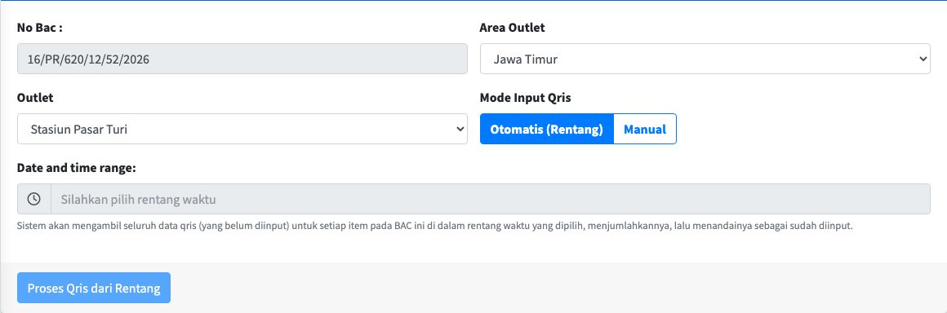
Task: Select Otomatis (Rentang) input mode
Action: pyautogui.click(x=547, y=129)
